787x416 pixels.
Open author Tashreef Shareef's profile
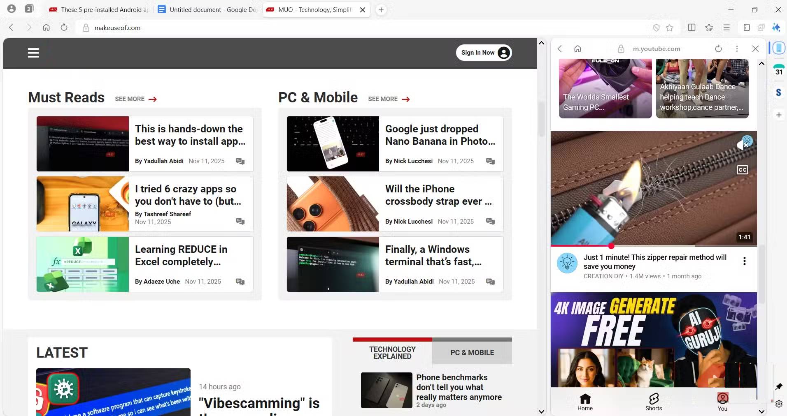[x=163, y=214]
